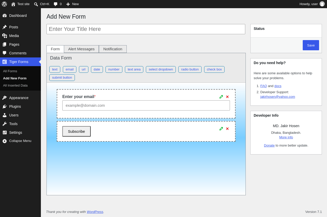Open the Donate link

pos(269,146)
